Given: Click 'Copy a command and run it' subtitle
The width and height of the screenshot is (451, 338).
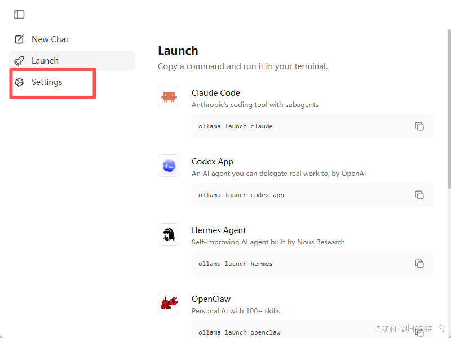Looking at the screenshot, I should click(243, 66).
